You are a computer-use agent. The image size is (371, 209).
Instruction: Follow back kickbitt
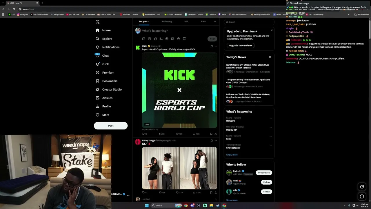pyautogui.click(x=264, y=173)
